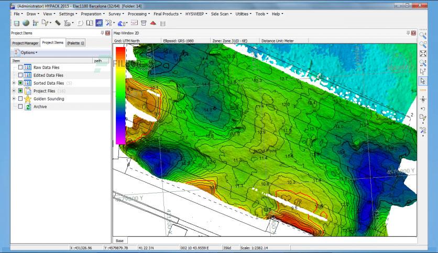Open the Final Products menu
Viewport: 438px width, 253px height.
(x=167, y=14)
